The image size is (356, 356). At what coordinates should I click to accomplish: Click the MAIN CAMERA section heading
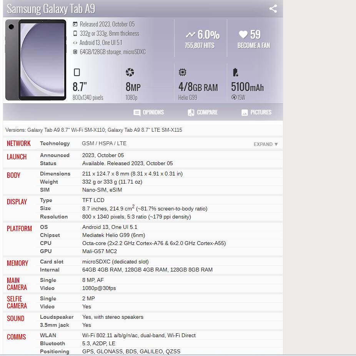[17, 284]
